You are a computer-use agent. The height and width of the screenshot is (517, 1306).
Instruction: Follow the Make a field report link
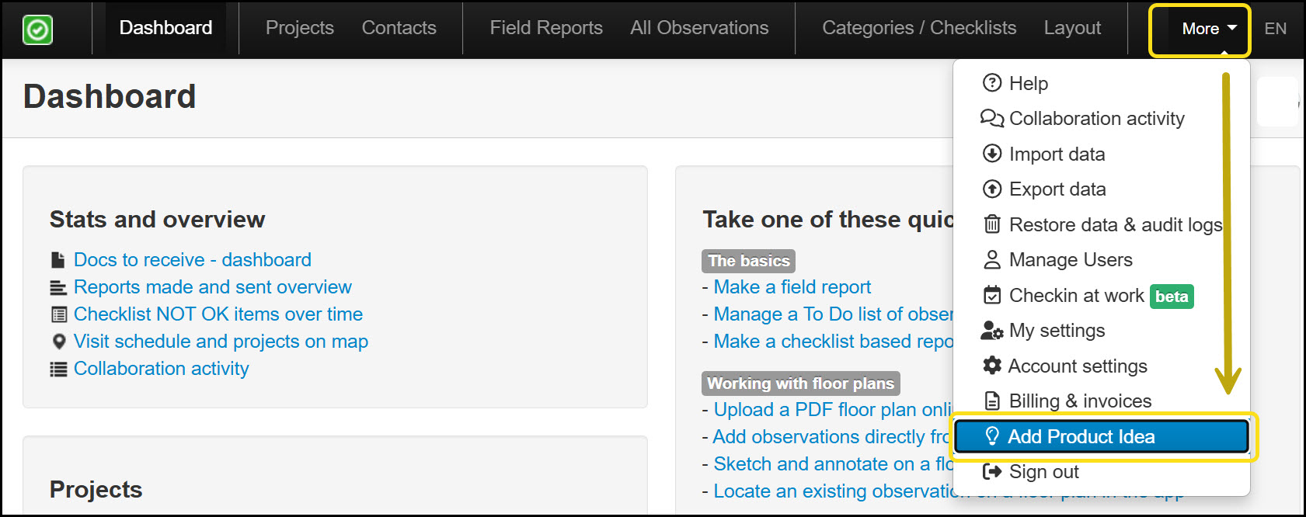coord(792,287)
